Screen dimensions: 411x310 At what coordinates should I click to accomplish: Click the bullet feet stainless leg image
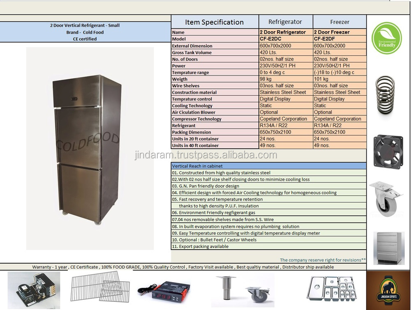(226, 287)
